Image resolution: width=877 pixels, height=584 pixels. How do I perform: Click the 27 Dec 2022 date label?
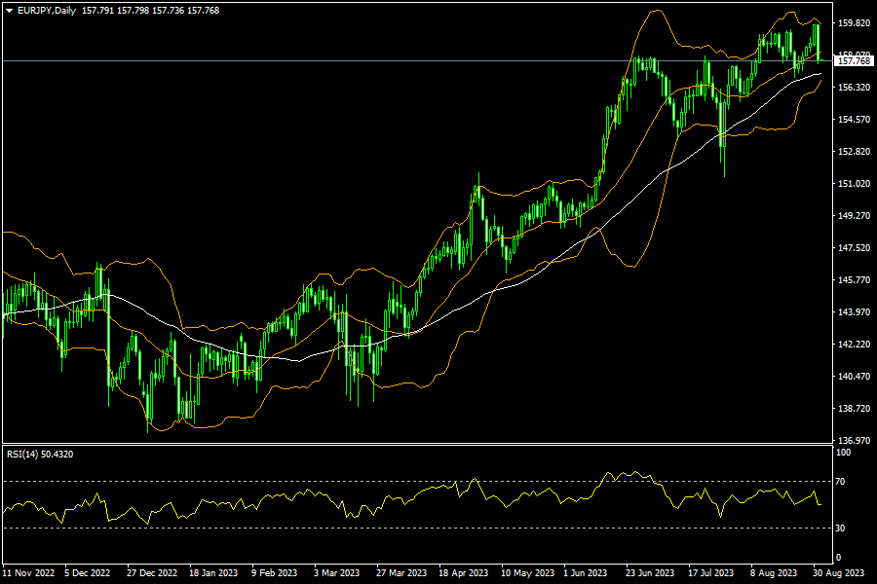(x=152, y=573)
